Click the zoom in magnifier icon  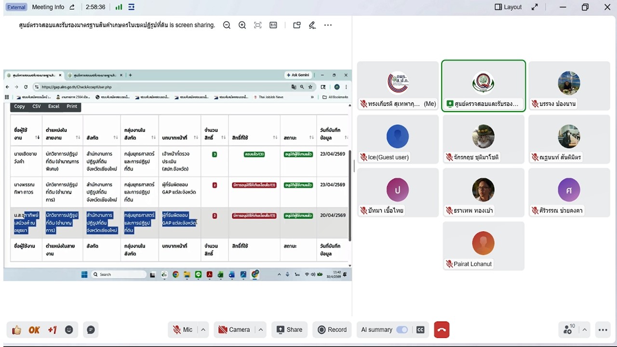click(x=242, y=25)
